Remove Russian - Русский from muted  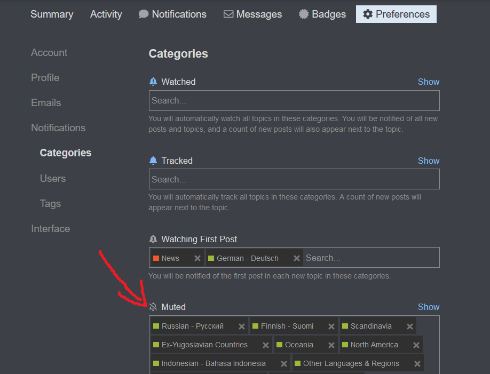(242, 327)
